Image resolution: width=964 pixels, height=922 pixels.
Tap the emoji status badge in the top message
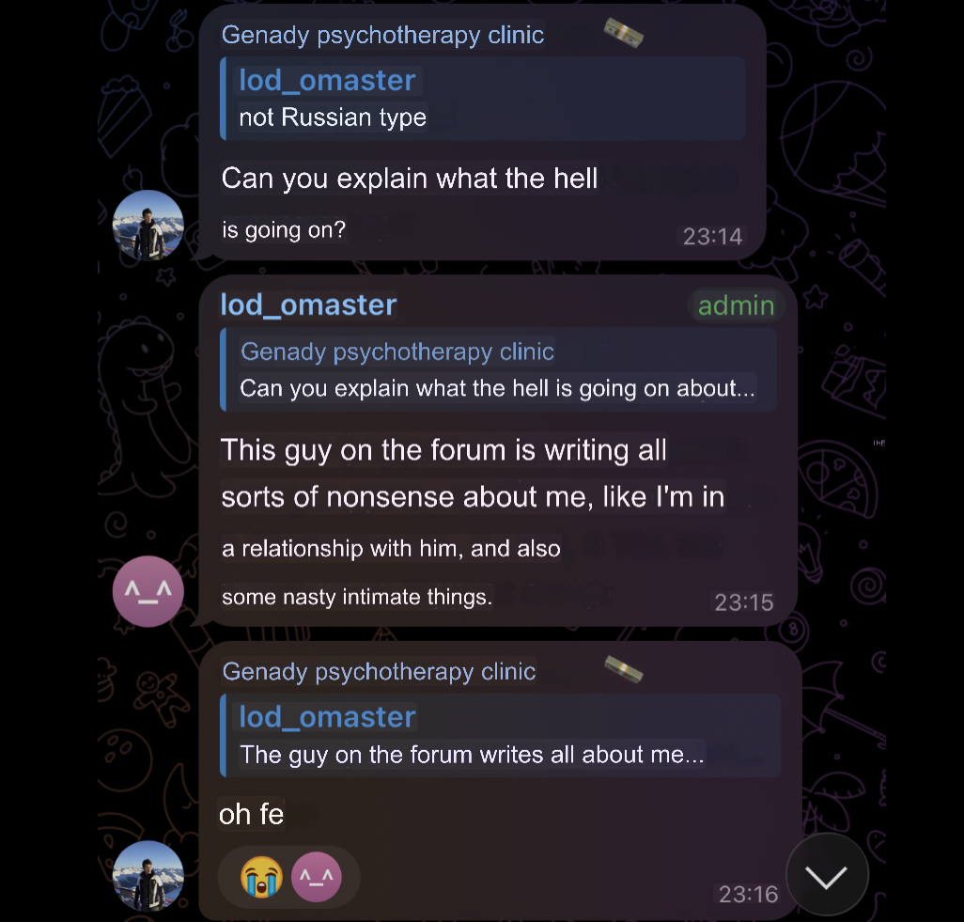click(x=623, y=33)
